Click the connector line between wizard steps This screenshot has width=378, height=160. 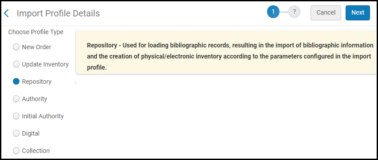point(284,12)
